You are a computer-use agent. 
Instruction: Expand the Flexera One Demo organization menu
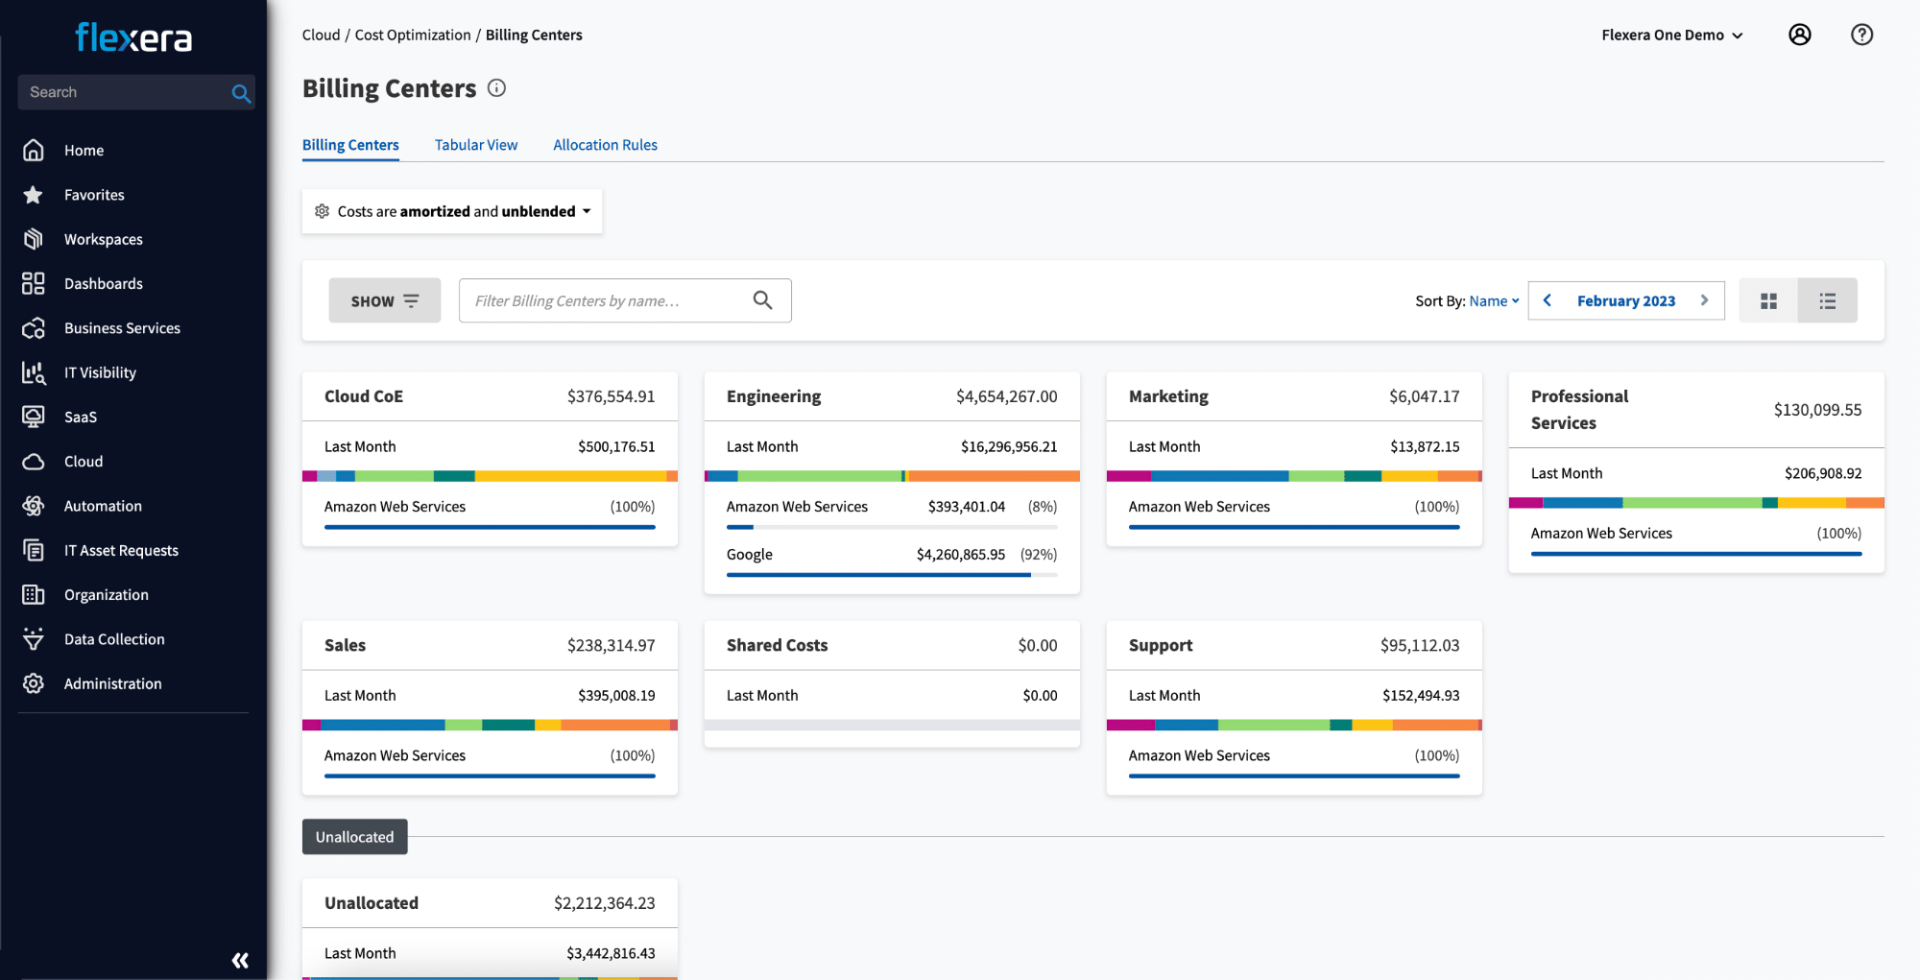point(1671,35)
